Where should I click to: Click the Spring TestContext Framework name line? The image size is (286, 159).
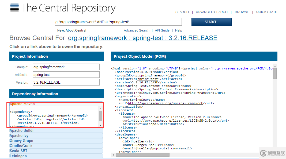153,86
